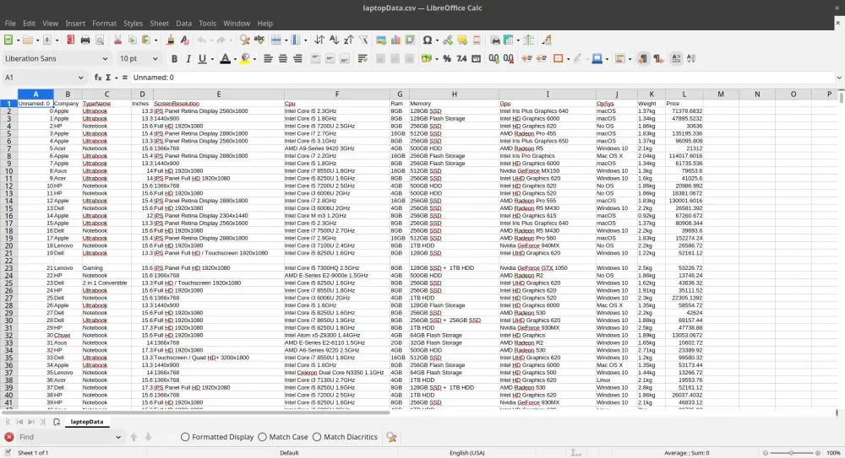Click Headers and Footers icon
845x458 pixels.
[477, 40]
